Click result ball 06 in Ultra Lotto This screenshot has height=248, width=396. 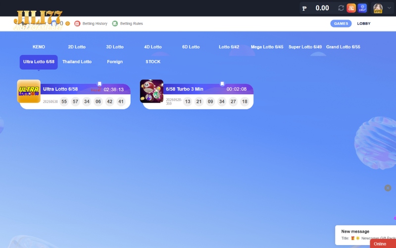click(98, 102)
